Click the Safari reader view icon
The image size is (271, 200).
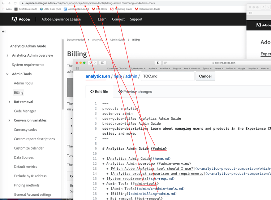click(165, 63)
